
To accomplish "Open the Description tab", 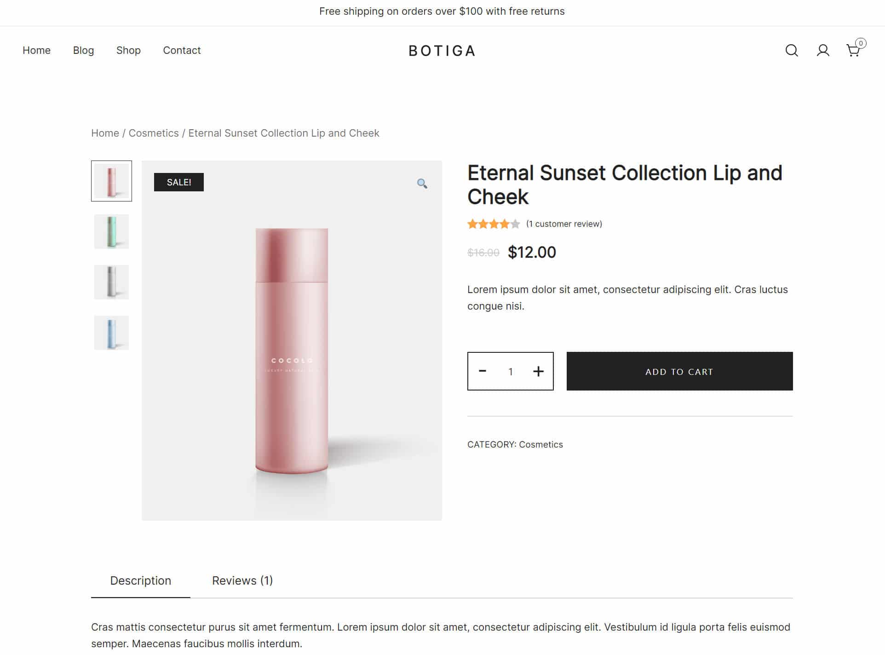I will 140,580.
